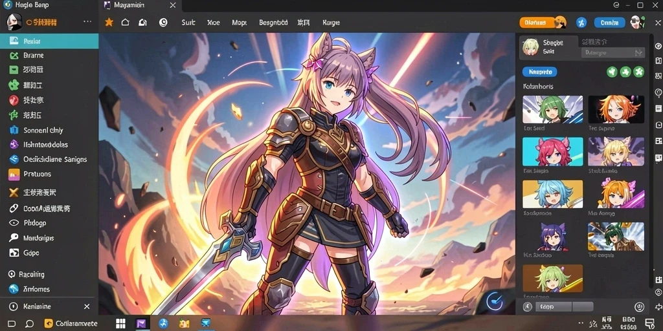Image resolution: width=663 pixels, height=331 pixels.
Task: Expand the Dxinqpe dropdown in right panel
Action: pyautogui.click(x=613, y=53)
